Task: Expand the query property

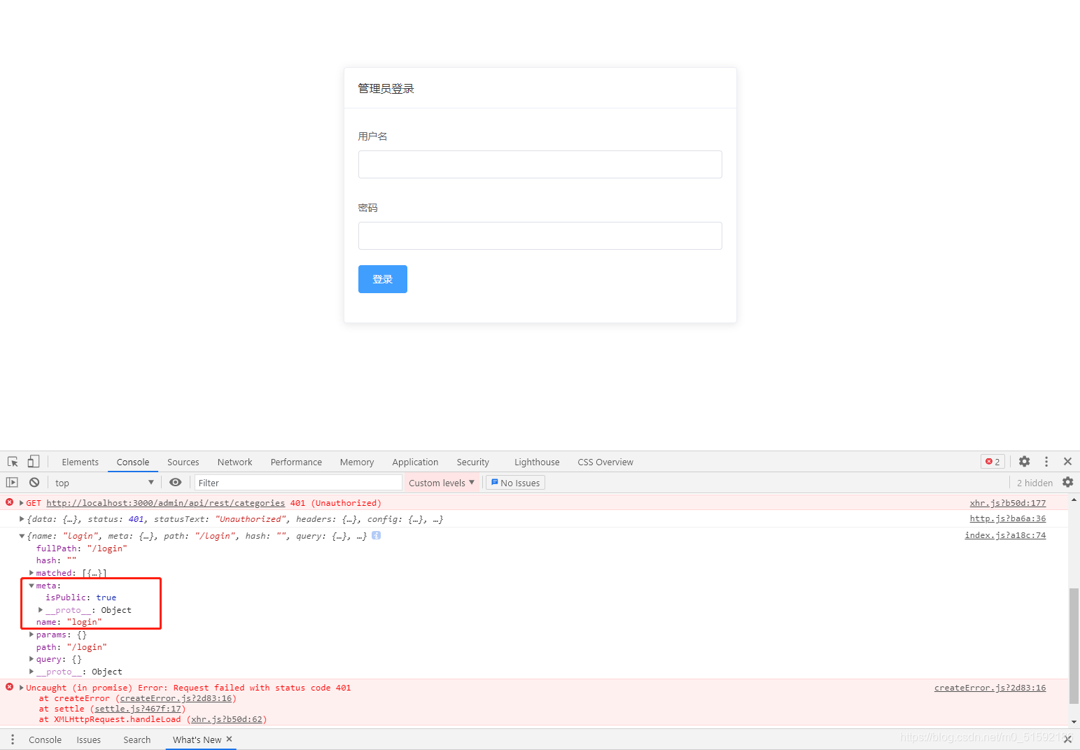Action: pos(31,659)
